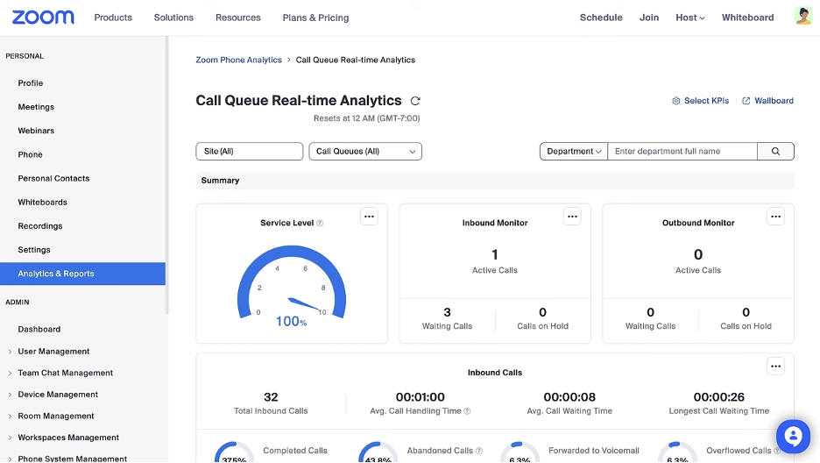Viewport: 820px width, 463px height.
Task: Click the user profile avatar
Action: tap(802, 17)
